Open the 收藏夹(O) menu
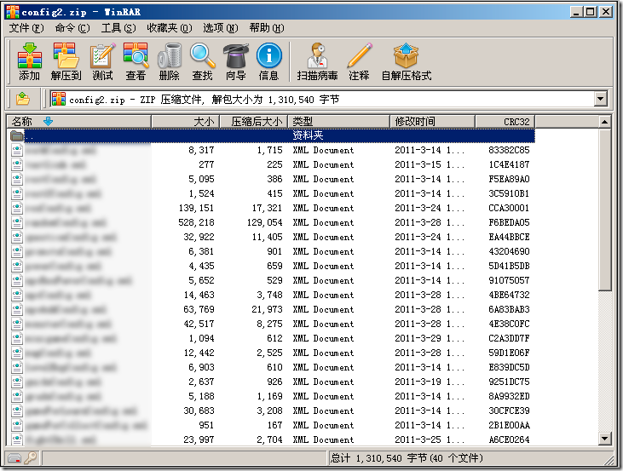Viewport: 623px width, 471px height. [x=170, y=28]
